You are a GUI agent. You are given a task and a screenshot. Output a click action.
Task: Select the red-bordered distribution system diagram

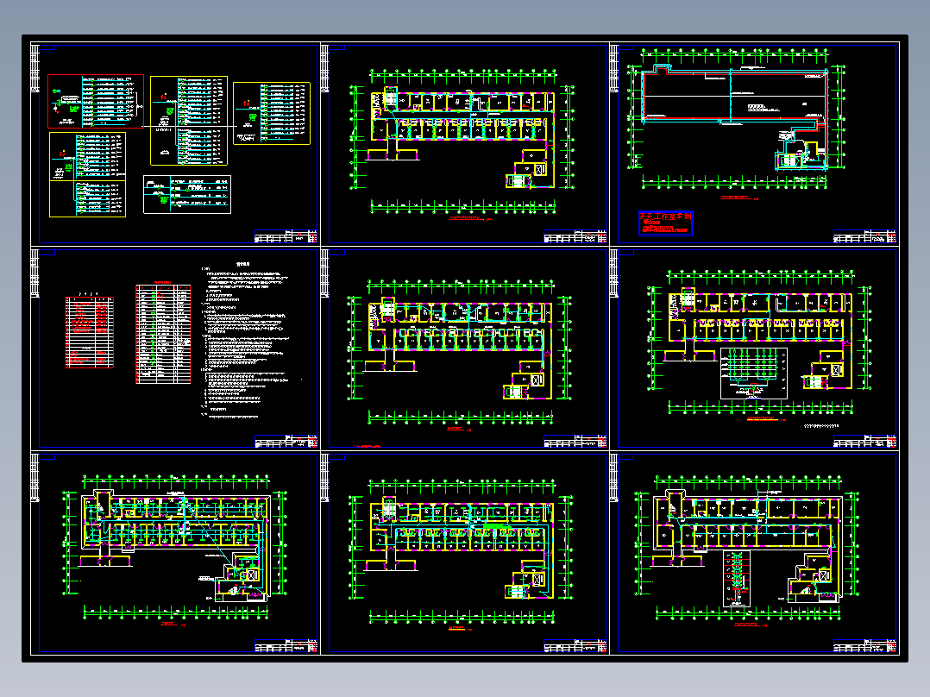click(x=96, y=101)
